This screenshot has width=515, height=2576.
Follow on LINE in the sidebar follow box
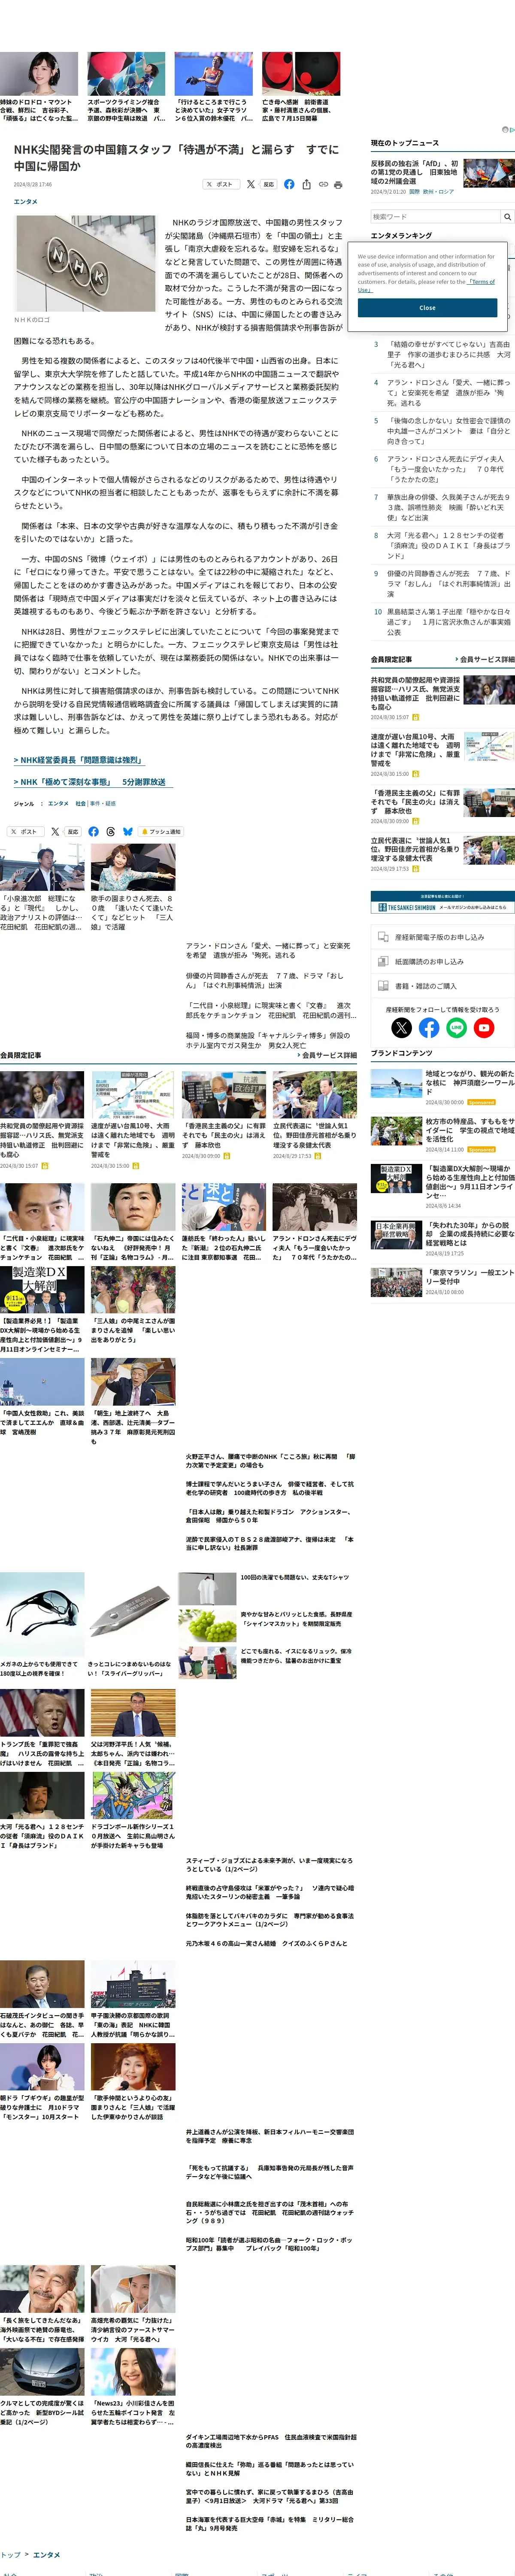[x=457, y=1027]
